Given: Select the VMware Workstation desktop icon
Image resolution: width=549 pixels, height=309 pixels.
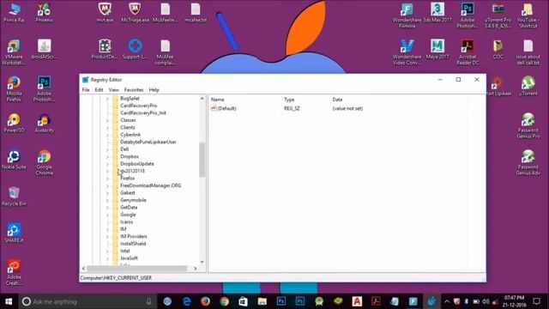Looking at the screenshot, I should [x=14, y=52].
